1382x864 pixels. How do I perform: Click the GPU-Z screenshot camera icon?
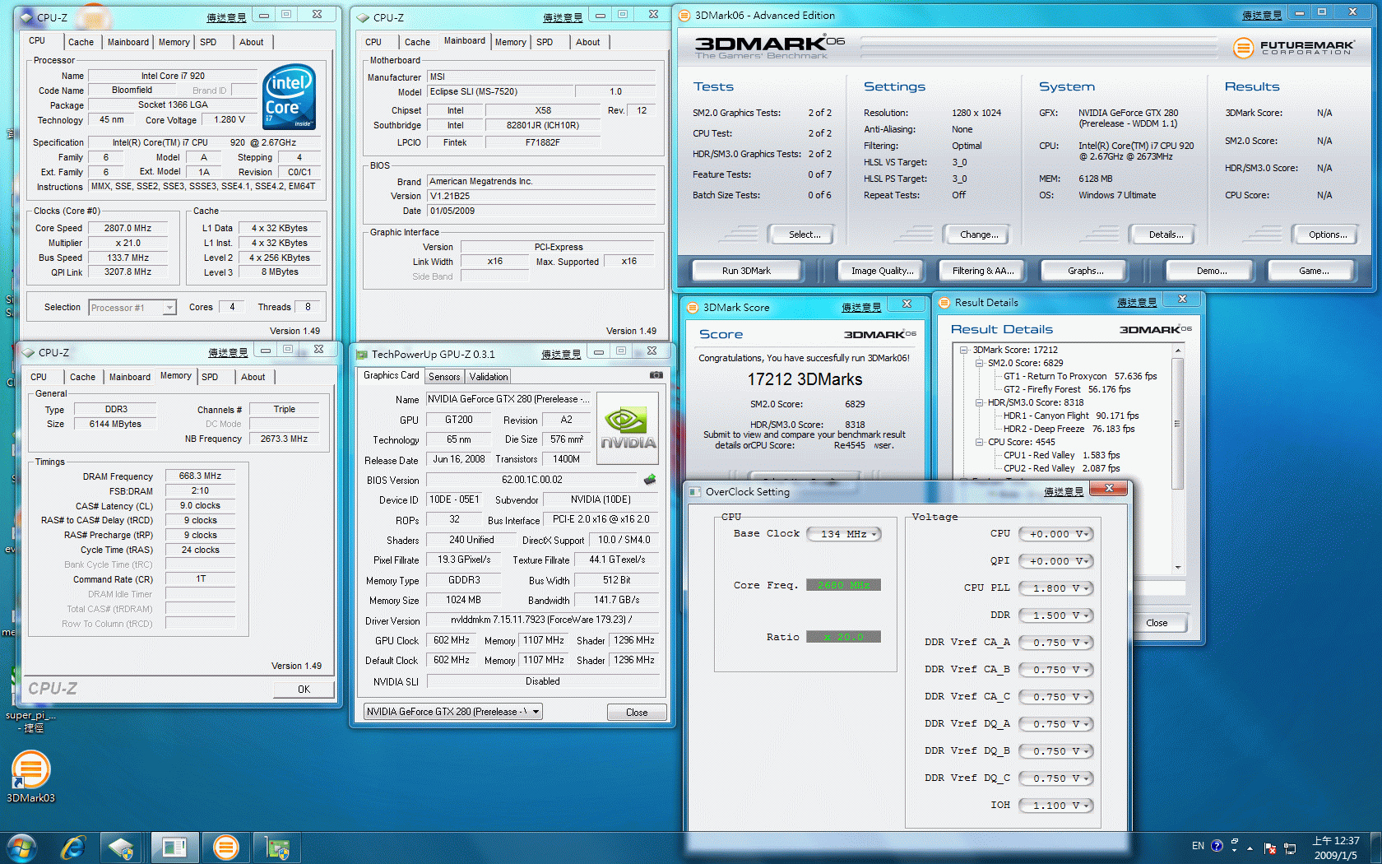[x=656, y=375]
